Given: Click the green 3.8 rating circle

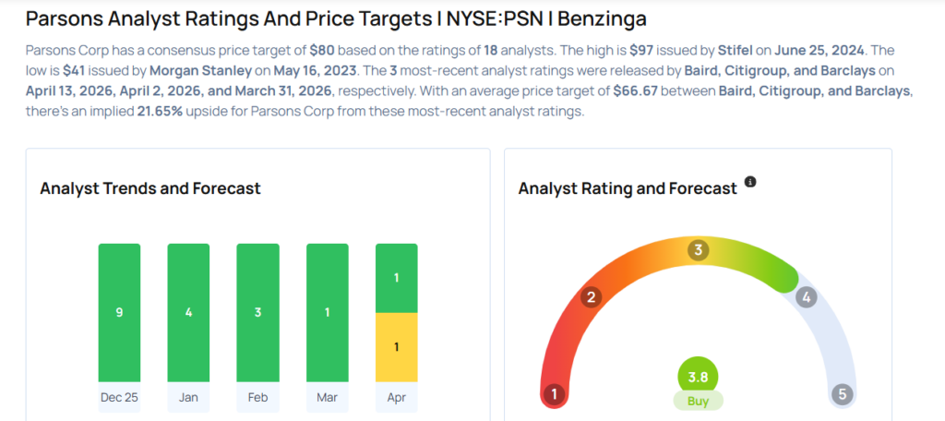Looking at the screenshot, I should pos(697,377).
